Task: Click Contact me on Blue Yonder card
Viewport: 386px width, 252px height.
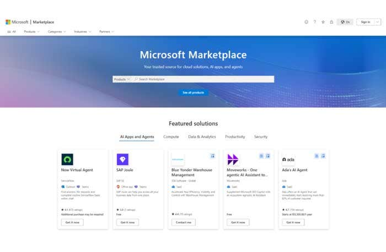Action: pos(183,222)
